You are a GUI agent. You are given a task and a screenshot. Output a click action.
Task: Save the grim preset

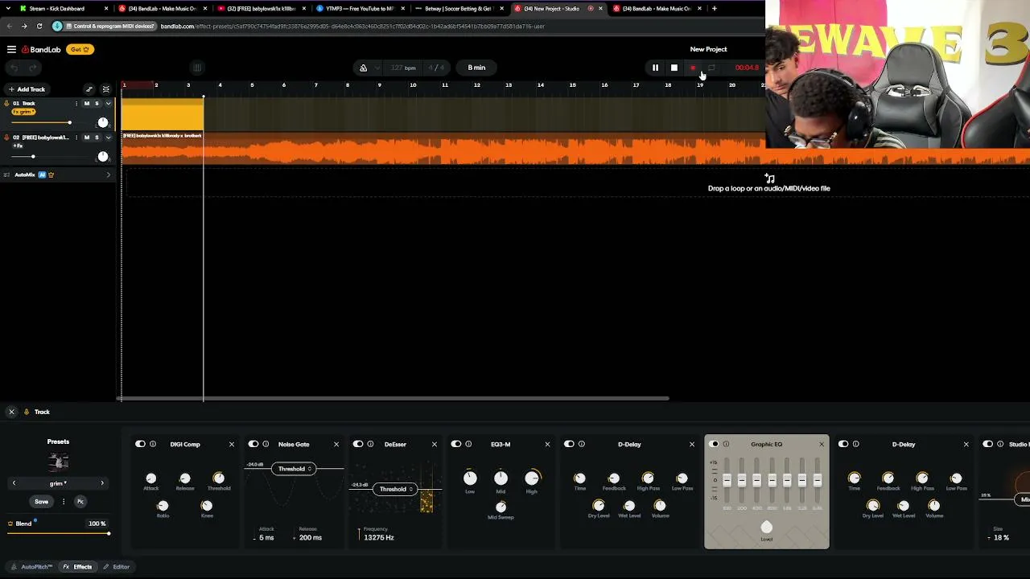(x=41, y=502)
